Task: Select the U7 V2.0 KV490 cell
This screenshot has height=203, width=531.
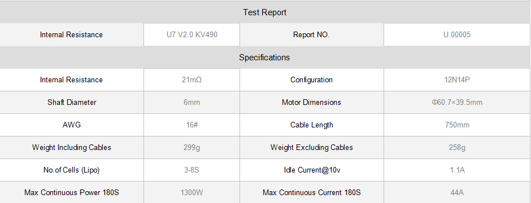Action: click(191, 34)
